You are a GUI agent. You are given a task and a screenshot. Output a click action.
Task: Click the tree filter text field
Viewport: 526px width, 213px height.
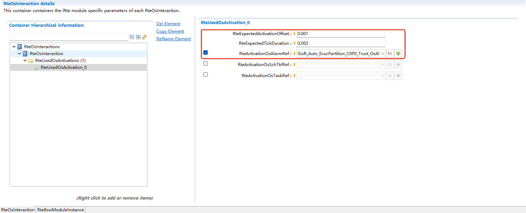click(69, 37)
